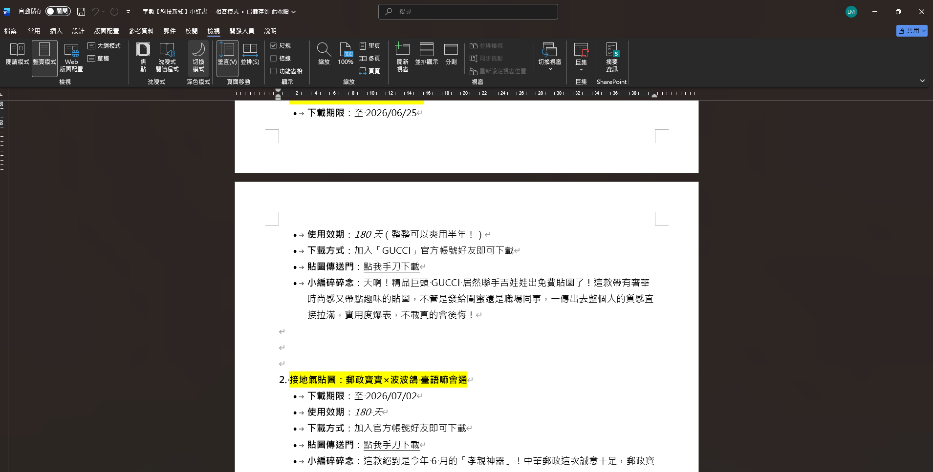The width and height of the screenshot is (933, 472).
Task: Choose One Page (單頁) zoom
Action: 369,46
